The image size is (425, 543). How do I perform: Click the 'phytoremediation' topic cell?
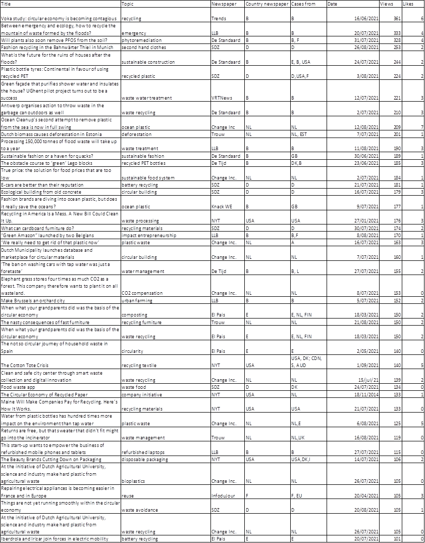pyautogui.click(x=166, y=40)
